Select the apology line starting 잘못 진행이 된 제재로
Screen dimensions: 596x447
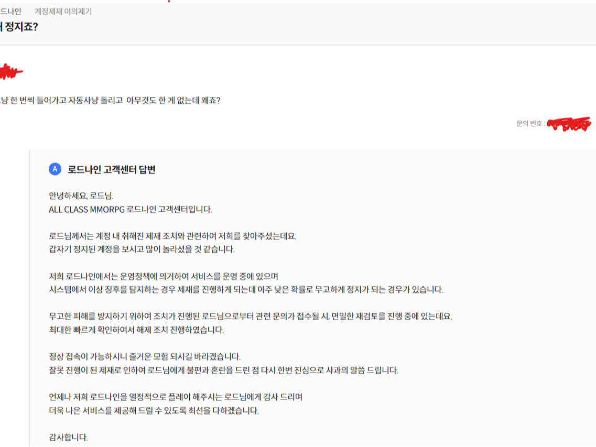pyautogui.click(x=223, y=370)
